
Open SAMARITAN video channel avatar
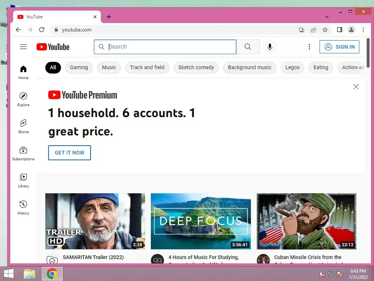52,260
